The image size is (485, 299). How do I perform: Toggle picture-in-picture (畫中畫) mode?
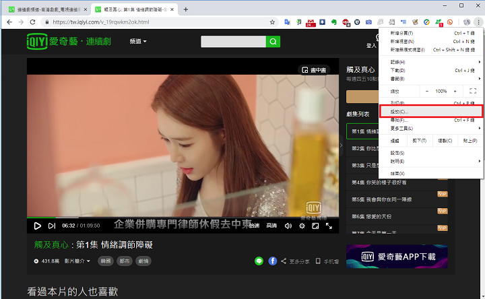pyautogui.click(x=313, y=69)
